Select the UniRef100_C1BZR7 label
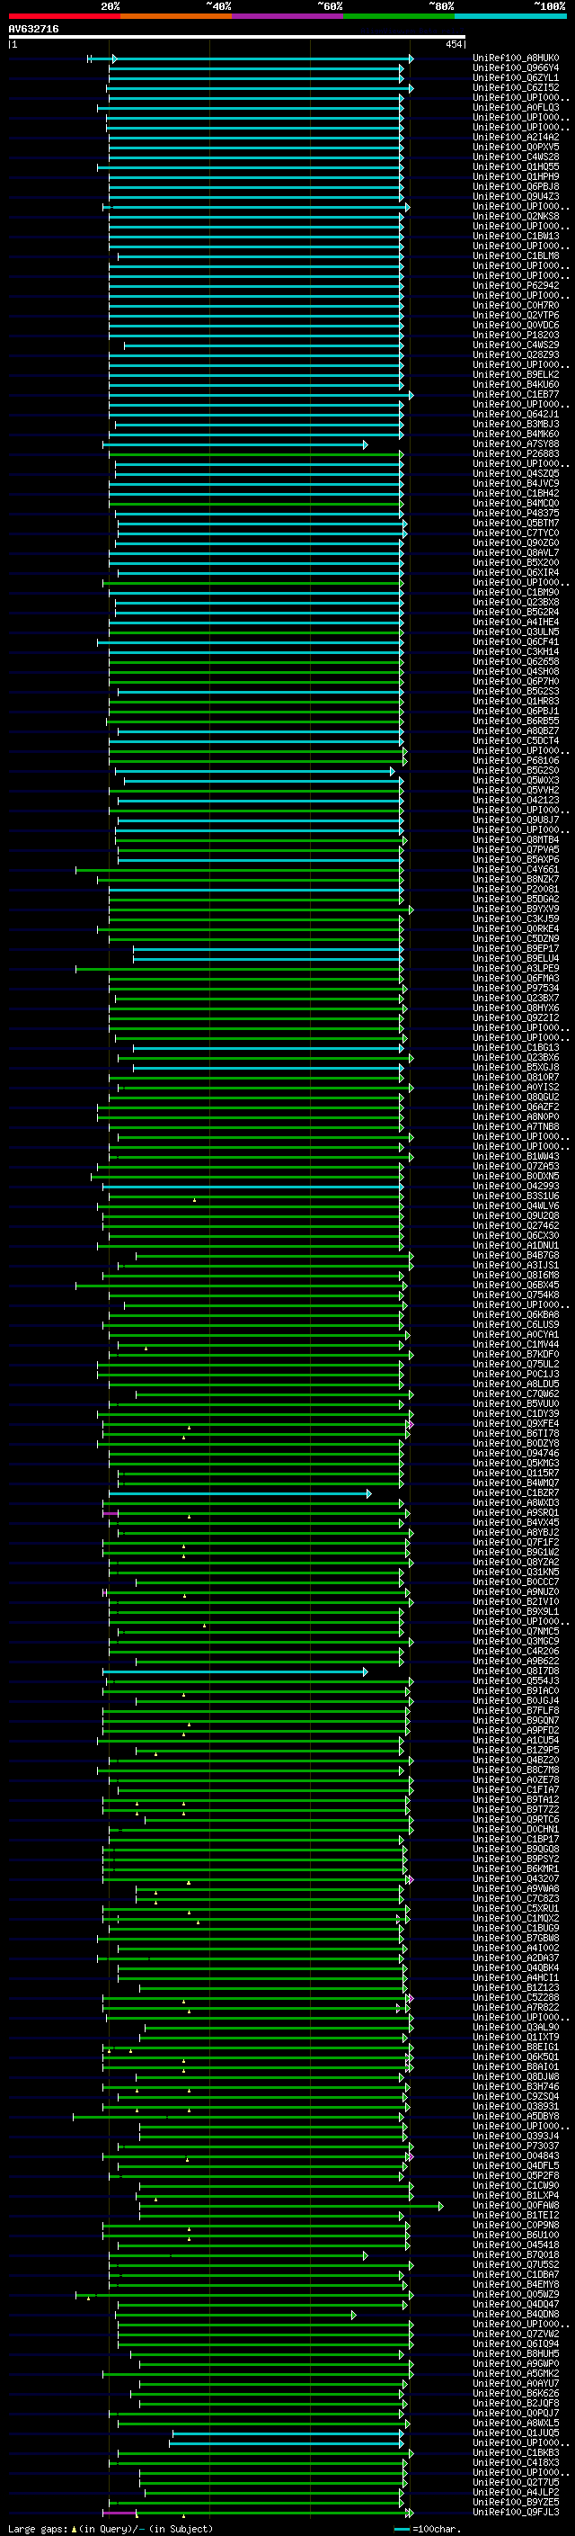The height and width of the screenshot is (2536, 575). coord(516,1494)
